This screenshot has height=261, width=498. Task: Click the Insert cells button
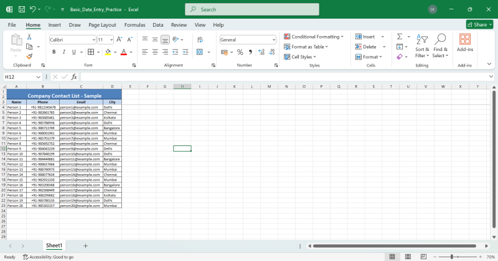365,37
